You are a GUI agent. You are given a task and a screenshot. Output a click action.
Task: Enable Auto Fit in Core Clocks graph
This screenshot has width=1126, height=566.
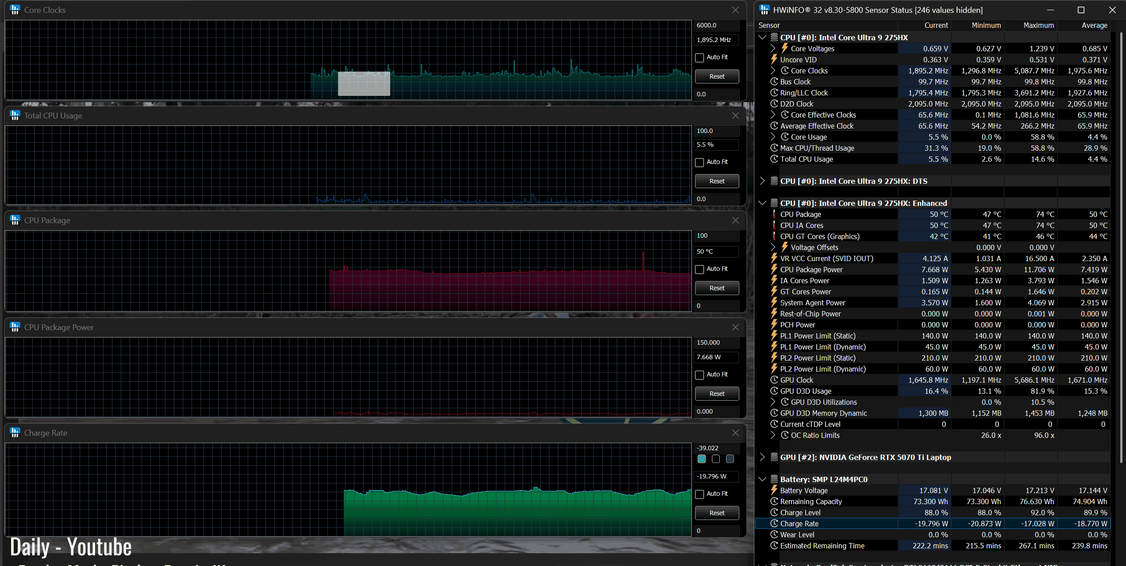[699, 57]
